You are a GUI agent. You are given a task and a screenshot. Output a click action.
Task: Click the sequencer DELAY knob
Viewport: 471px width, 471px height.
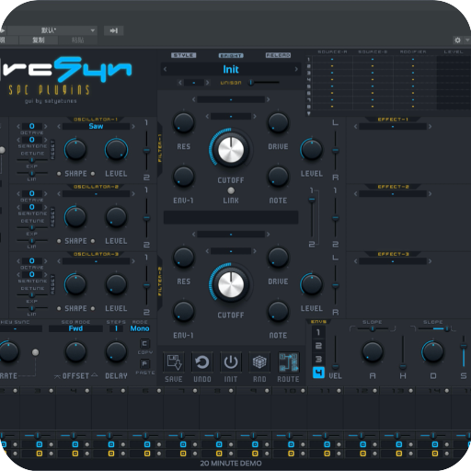(x=116, y=352)
